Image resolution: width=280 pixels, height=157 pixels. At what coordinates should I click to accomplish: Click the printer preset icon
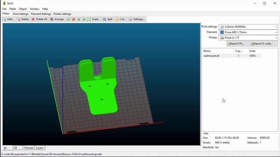[222, 38]
